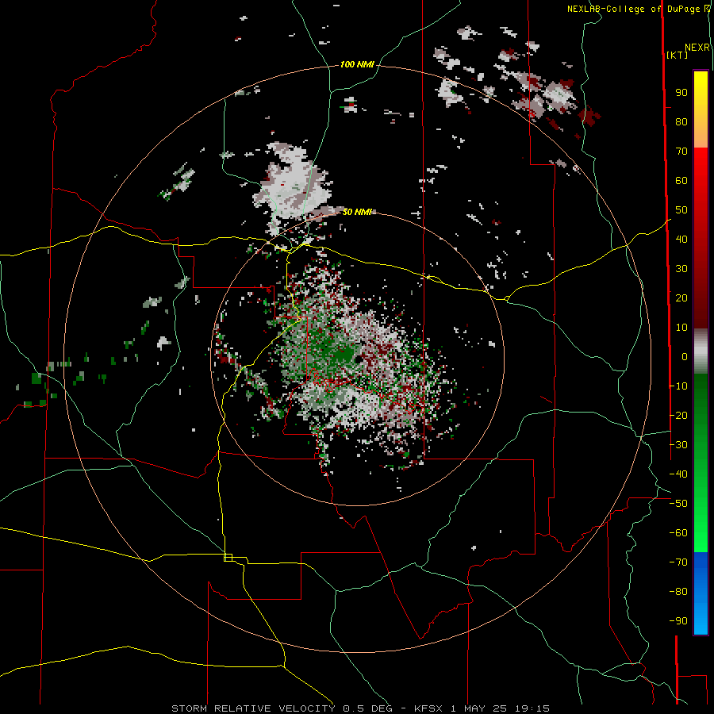Click the 50 value on the velocity scale
Screen dimensions: 714x714
[681, 210]
